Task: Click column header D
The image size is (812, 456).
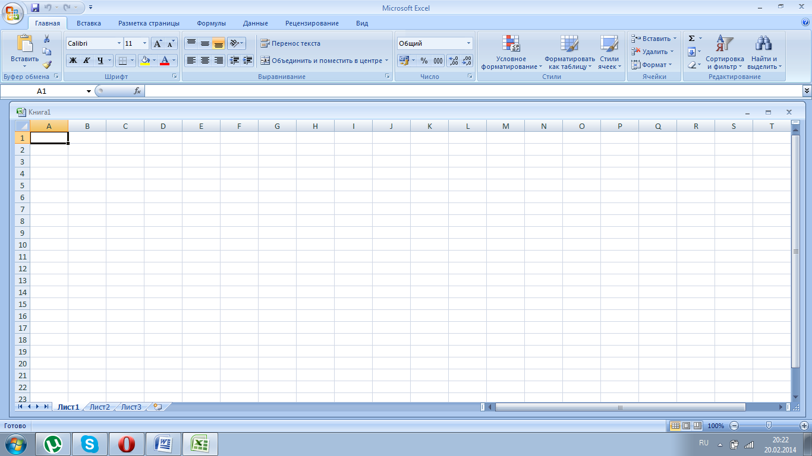Action: [x=163, y=126]
